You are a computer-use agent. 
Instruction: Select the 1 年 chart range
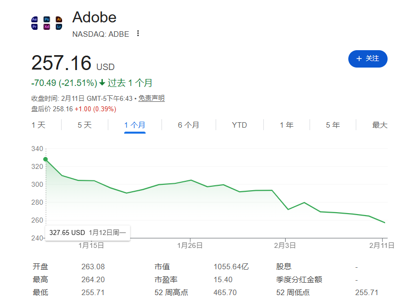286,125
